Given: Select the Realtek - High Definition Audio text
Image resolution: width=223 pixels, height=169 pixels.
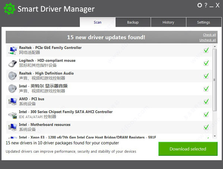Looking at the screenshot, I should [46, 73].
